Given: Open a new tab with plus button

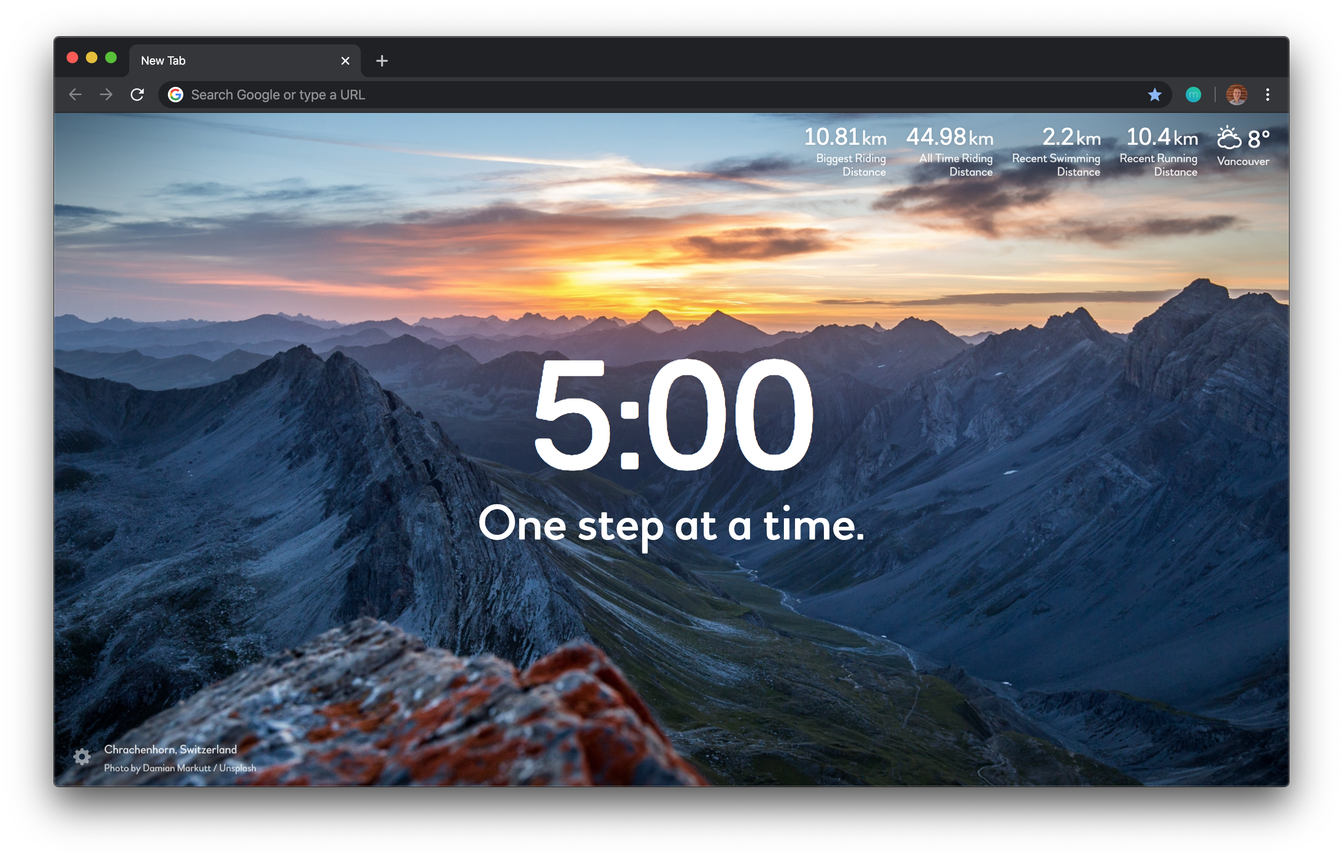Looking at the screenshot, I should click(382, 61).
